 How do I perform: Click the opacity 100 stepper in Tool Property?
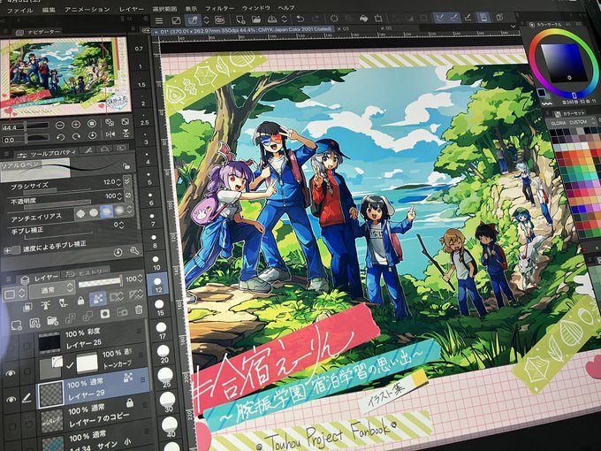click(119, 196)
